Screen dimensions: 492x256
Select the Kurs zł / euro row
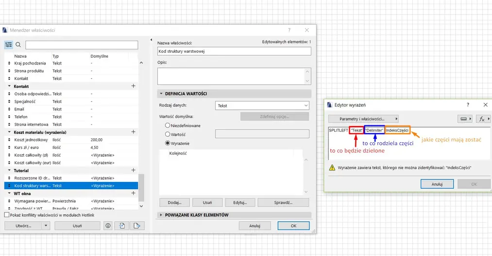tap(71, 148)
